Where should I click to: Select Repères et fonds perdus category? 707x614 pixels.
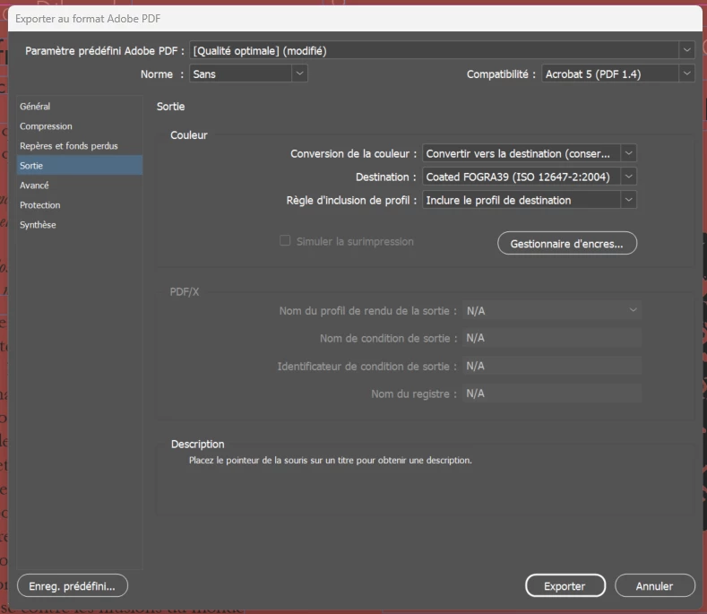(x=80, y=146)
